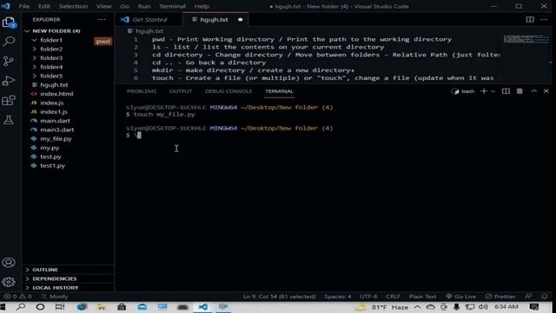The image size is (556, 313).
Task: Show hidden system tray icons
Action: coord(417,307)
